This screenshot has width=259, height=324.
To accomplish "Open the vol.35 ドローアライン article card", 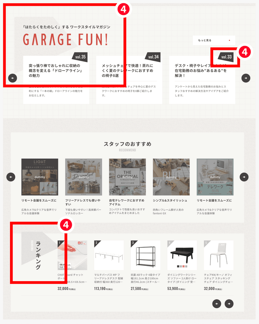I will (56, 80).
